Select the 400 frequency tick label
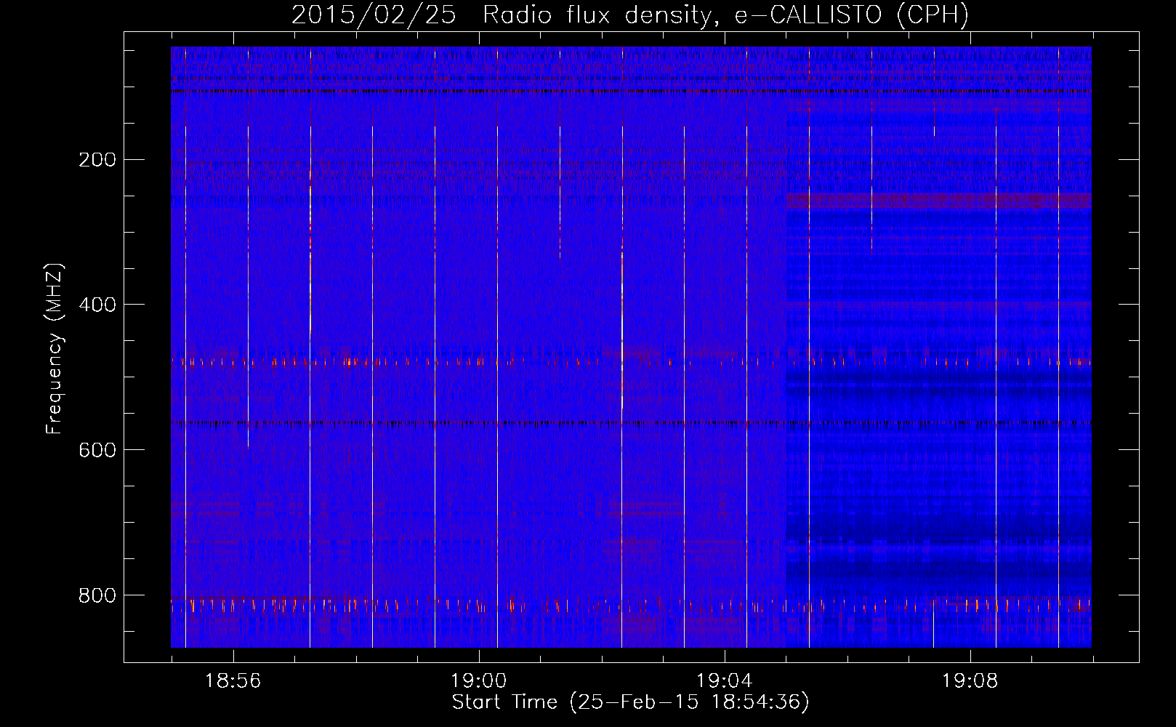1176x727 pixels. pos(97,305)
